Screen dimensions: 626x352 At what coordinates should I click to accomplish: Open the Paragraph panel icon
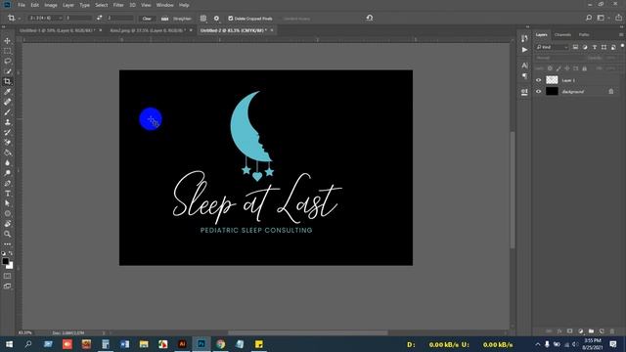point(524,76)
